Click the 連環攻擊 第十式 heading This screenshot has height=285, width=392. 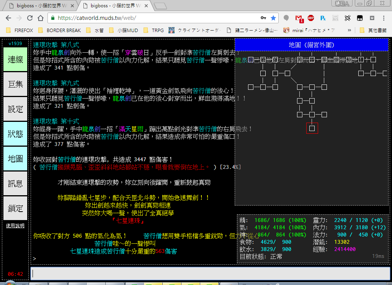click(x=56, y=121)
